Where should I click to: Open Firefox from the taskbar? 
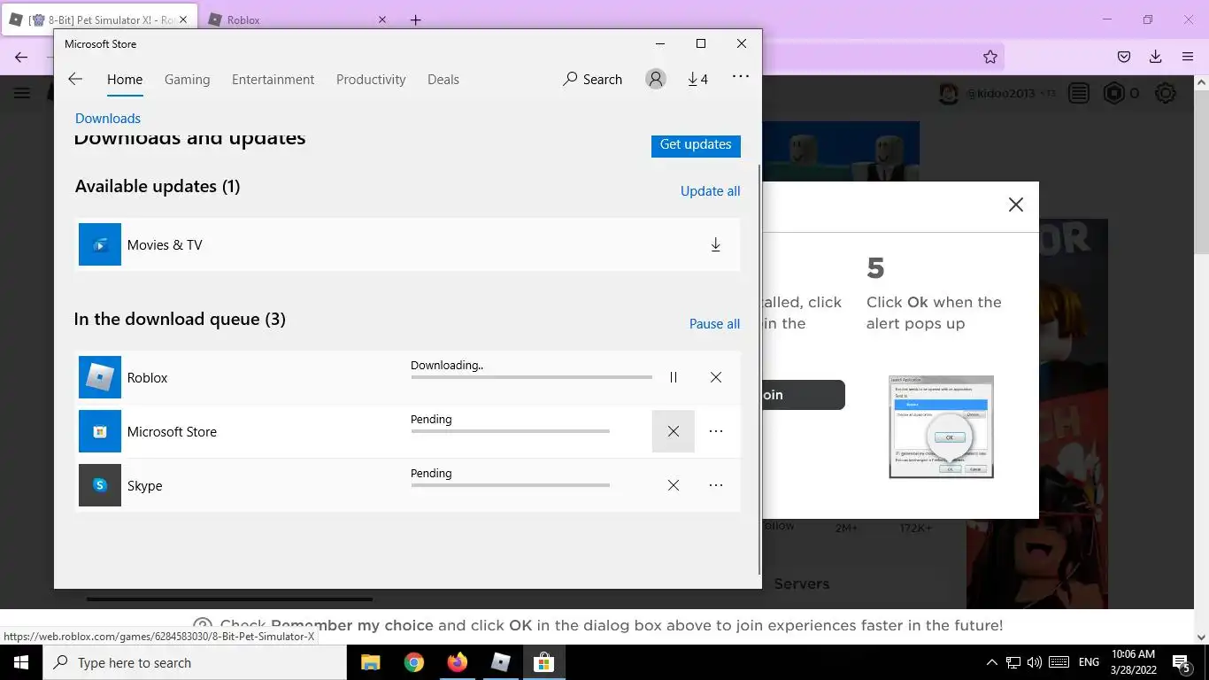point(457,662)
